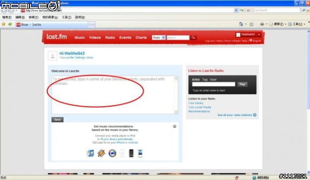
Task: Click the browser Print toolbar icon
Action: pos(262,24)
